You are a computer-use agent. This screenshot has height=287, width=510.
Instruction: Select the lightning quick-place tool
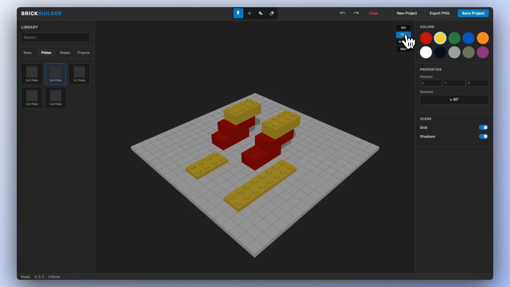coord(238,13)
